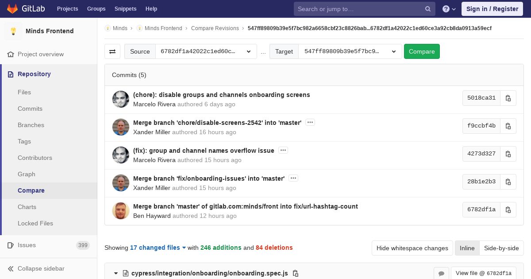This screenshot has width=531, height=279.
Task: Click the swap revisions arrows icon
Action: [x=112, y=51]
